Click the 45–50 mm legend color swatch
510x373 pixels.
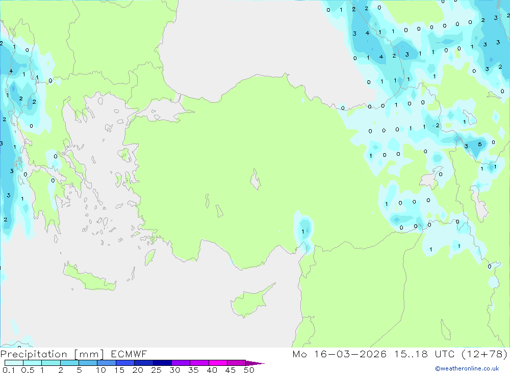coord(237,363)
